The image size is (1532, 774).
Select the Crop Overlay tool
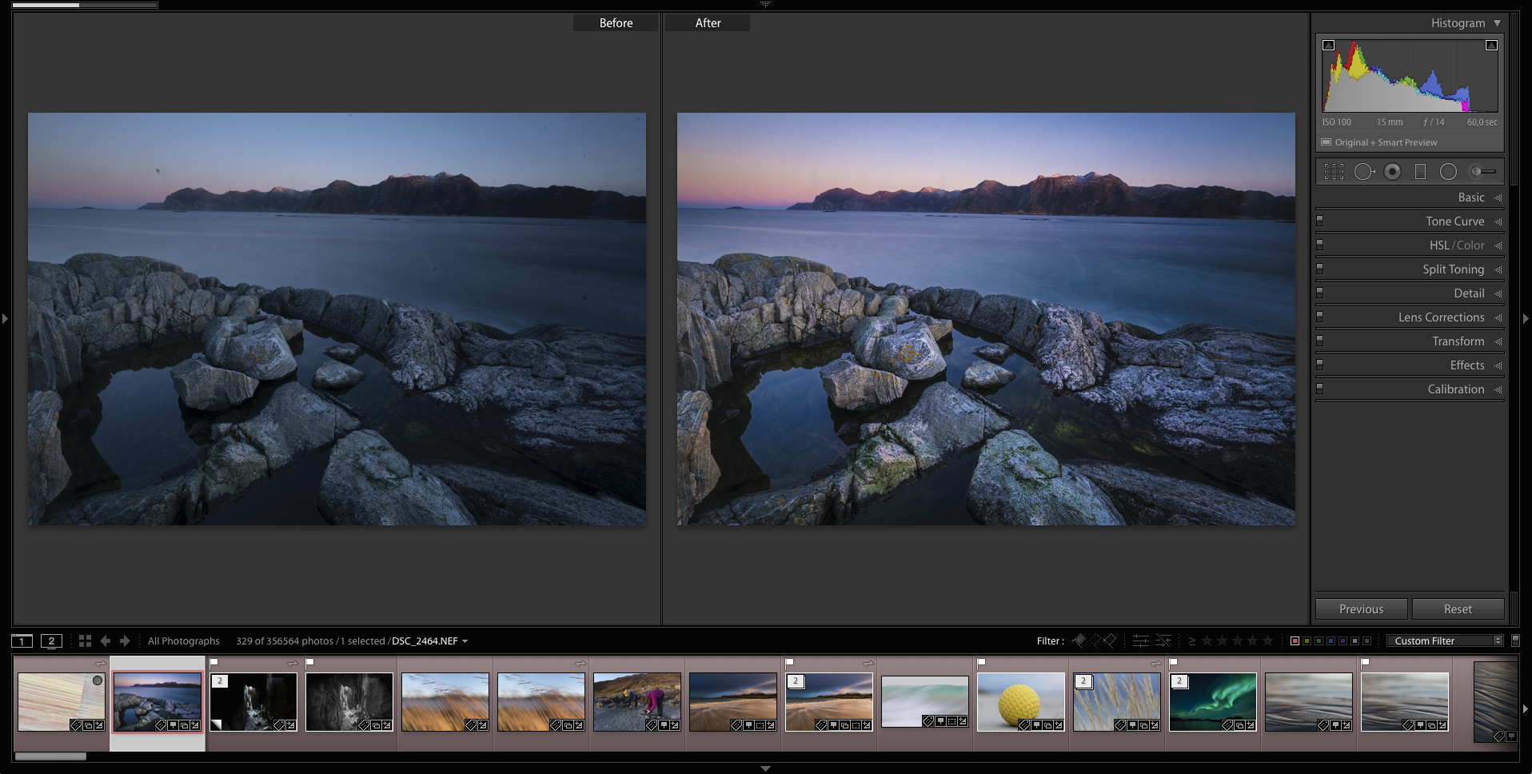click(x=1334, y=172)
